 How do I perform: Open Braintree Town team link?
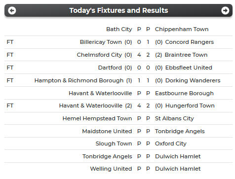pyautogui.click(x=186, y=55)
